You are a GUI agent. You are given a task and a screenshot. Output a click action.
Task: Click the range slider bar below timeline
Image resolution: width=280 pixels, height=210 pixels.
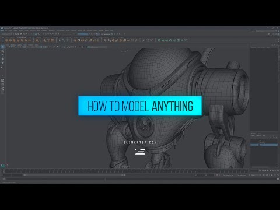pyautogui.click(x=75, y=175)
